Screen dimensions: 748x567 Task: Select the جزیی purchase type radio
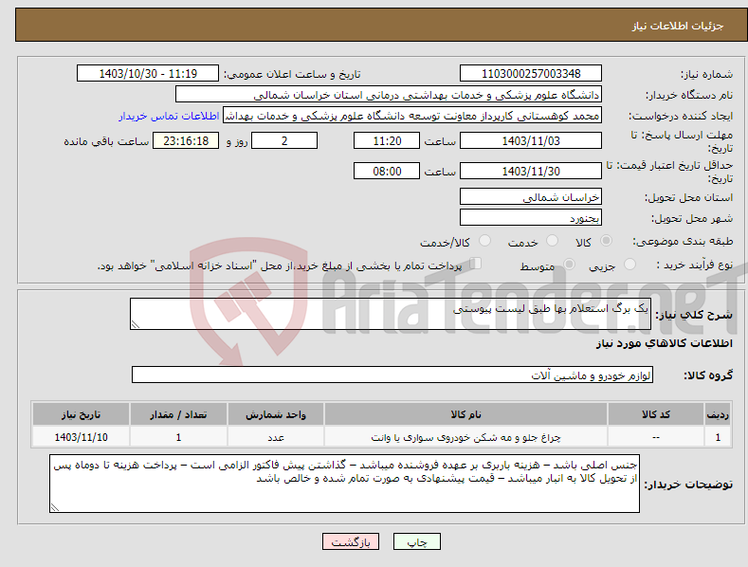pos(629,264)
